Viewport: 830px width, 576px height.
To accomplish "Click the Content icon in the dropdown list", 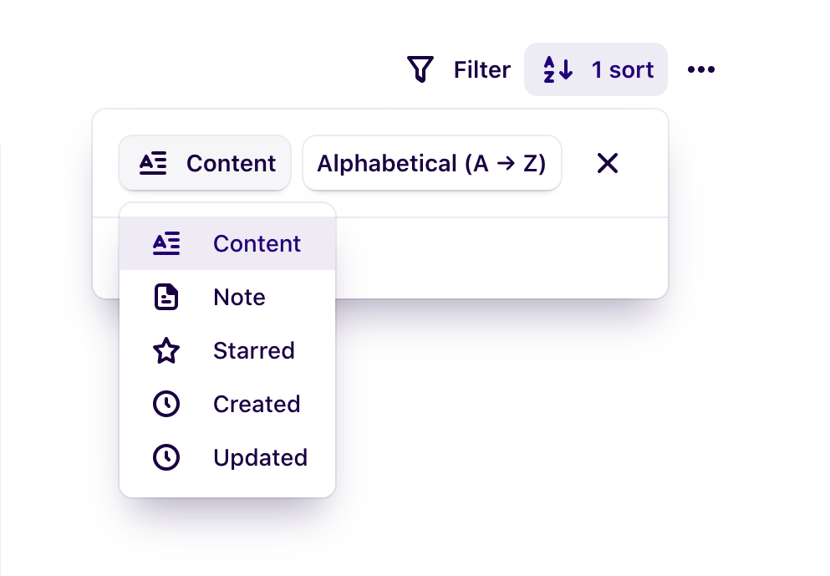I will 166,243.
